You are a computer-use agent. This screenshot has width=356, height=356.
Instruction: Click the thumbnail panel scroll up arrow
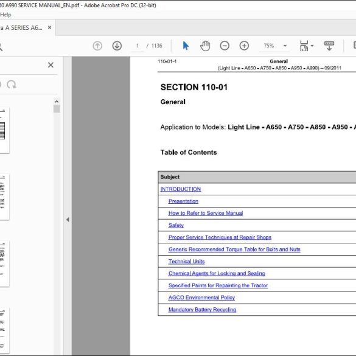click(x=57, y=102)
